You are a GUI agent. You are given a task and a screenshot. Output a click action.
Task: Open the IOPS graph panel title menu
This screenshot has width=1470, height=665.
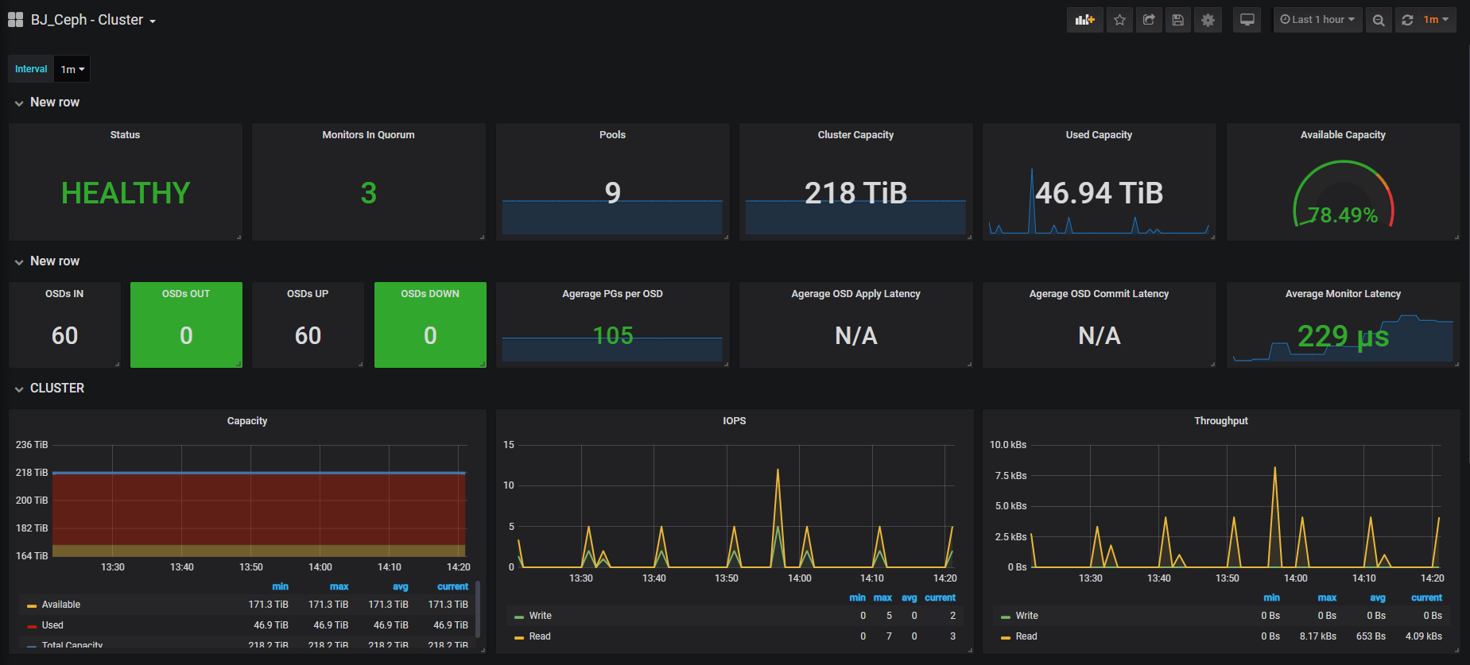(734, 421)
